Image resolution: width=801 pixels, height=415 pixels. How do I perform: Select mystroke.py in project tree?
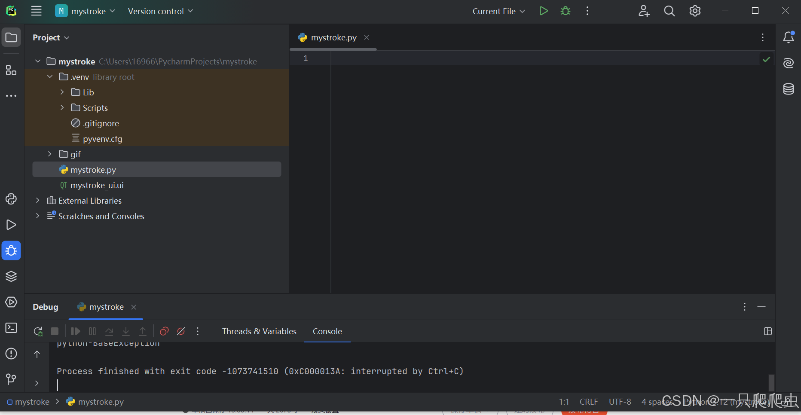click(156, 170)
